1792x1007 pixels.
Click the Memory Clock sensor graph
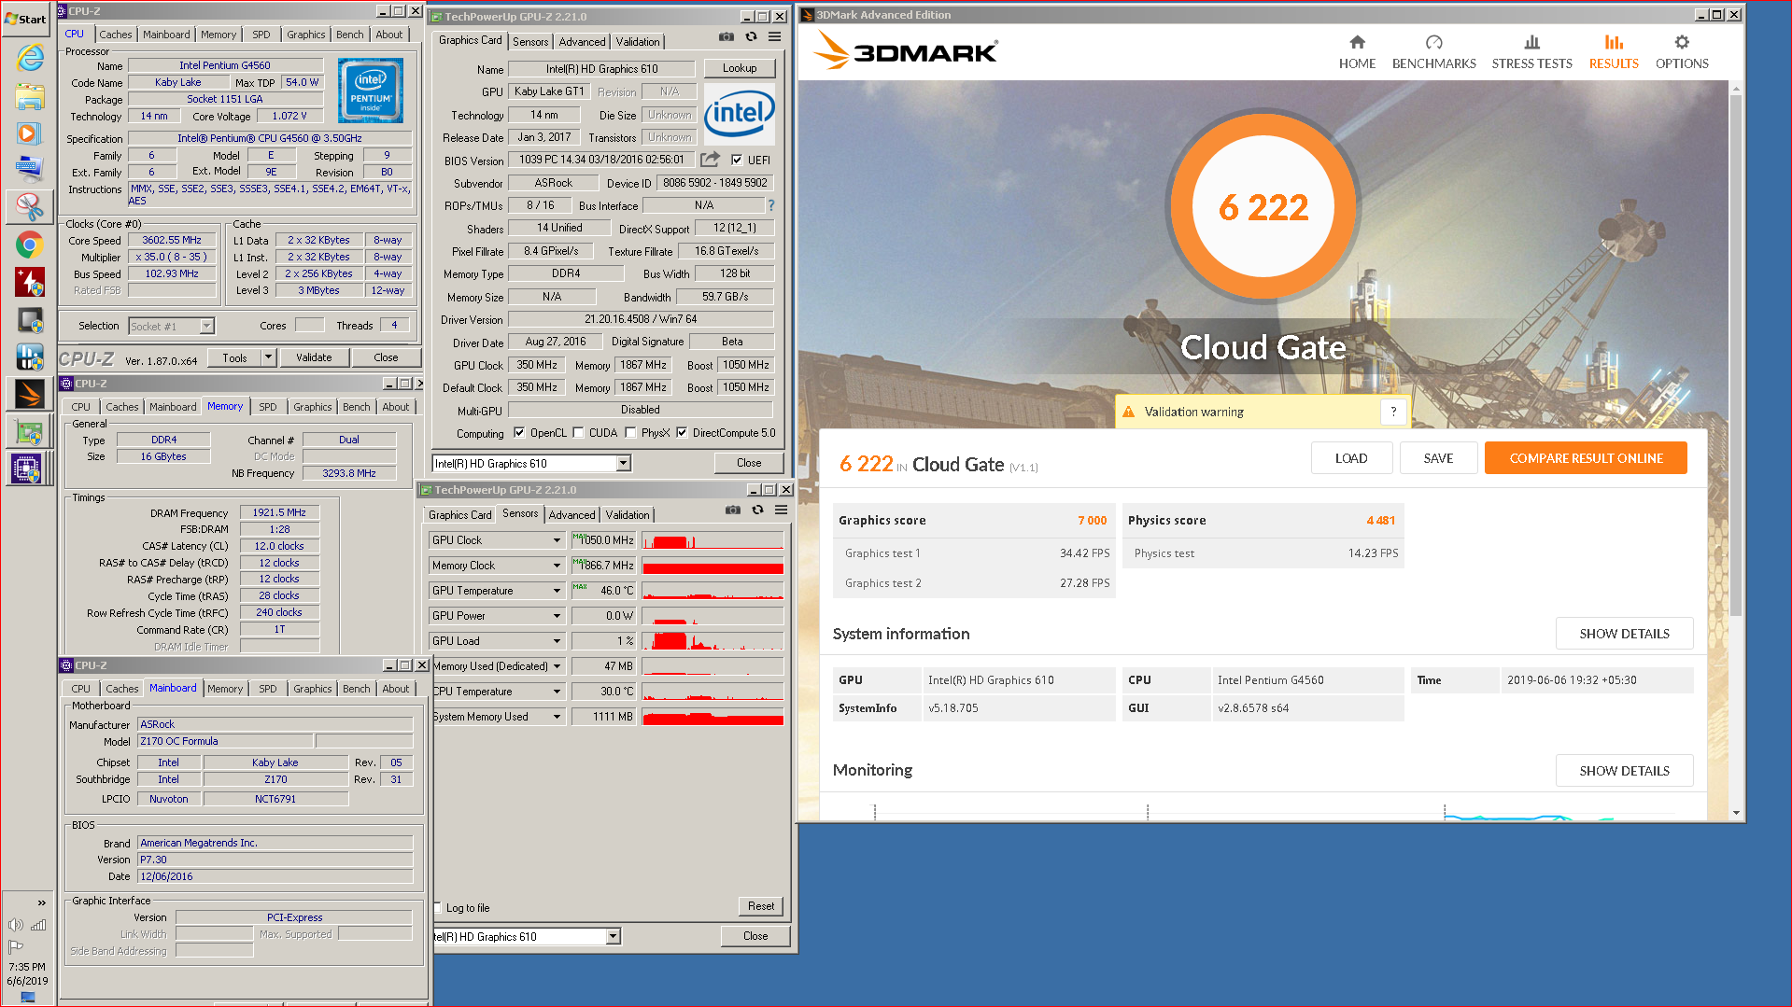(x=713, y=566)
